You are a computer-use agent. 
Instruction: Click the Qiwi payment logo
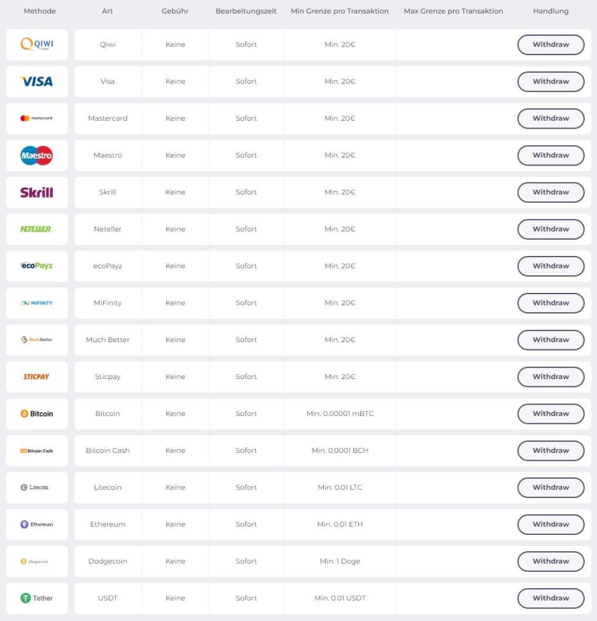pyautogui.click(x=36, y=44)
